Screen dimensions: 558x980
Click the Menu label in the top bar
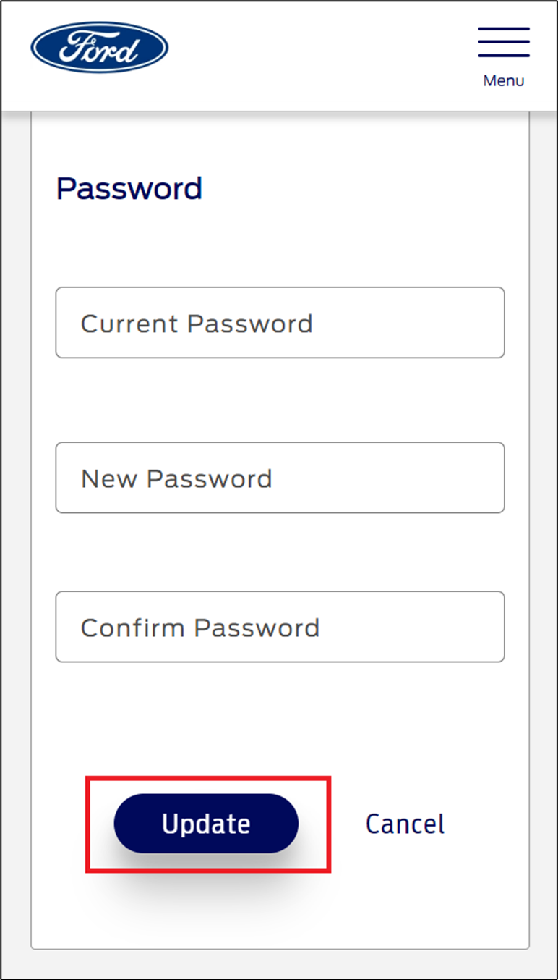pyautogui.click(x=504, y=80)
